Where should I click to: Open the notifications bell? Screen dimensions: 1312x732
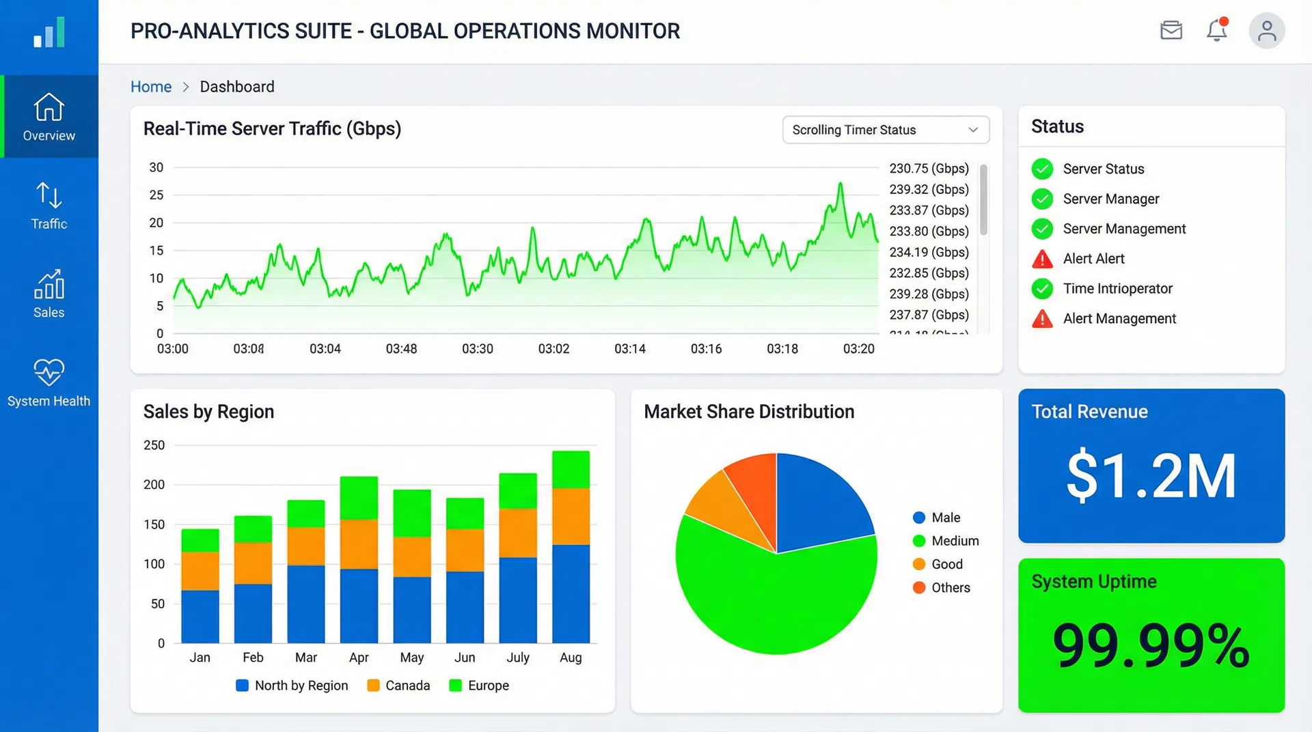coord(1216,31)
